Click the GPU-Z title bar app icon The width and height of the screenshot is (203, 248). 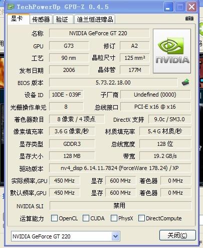(11, 7)
